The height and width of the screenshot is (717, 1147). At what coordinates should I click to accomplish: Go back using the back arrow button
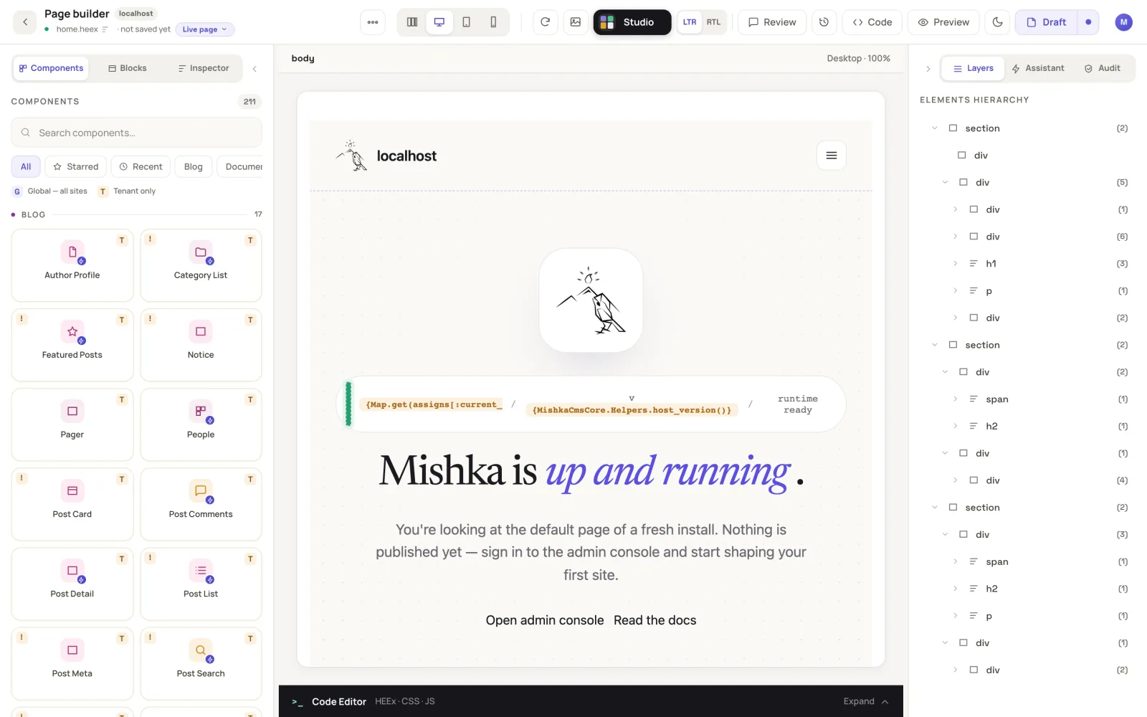25,22
